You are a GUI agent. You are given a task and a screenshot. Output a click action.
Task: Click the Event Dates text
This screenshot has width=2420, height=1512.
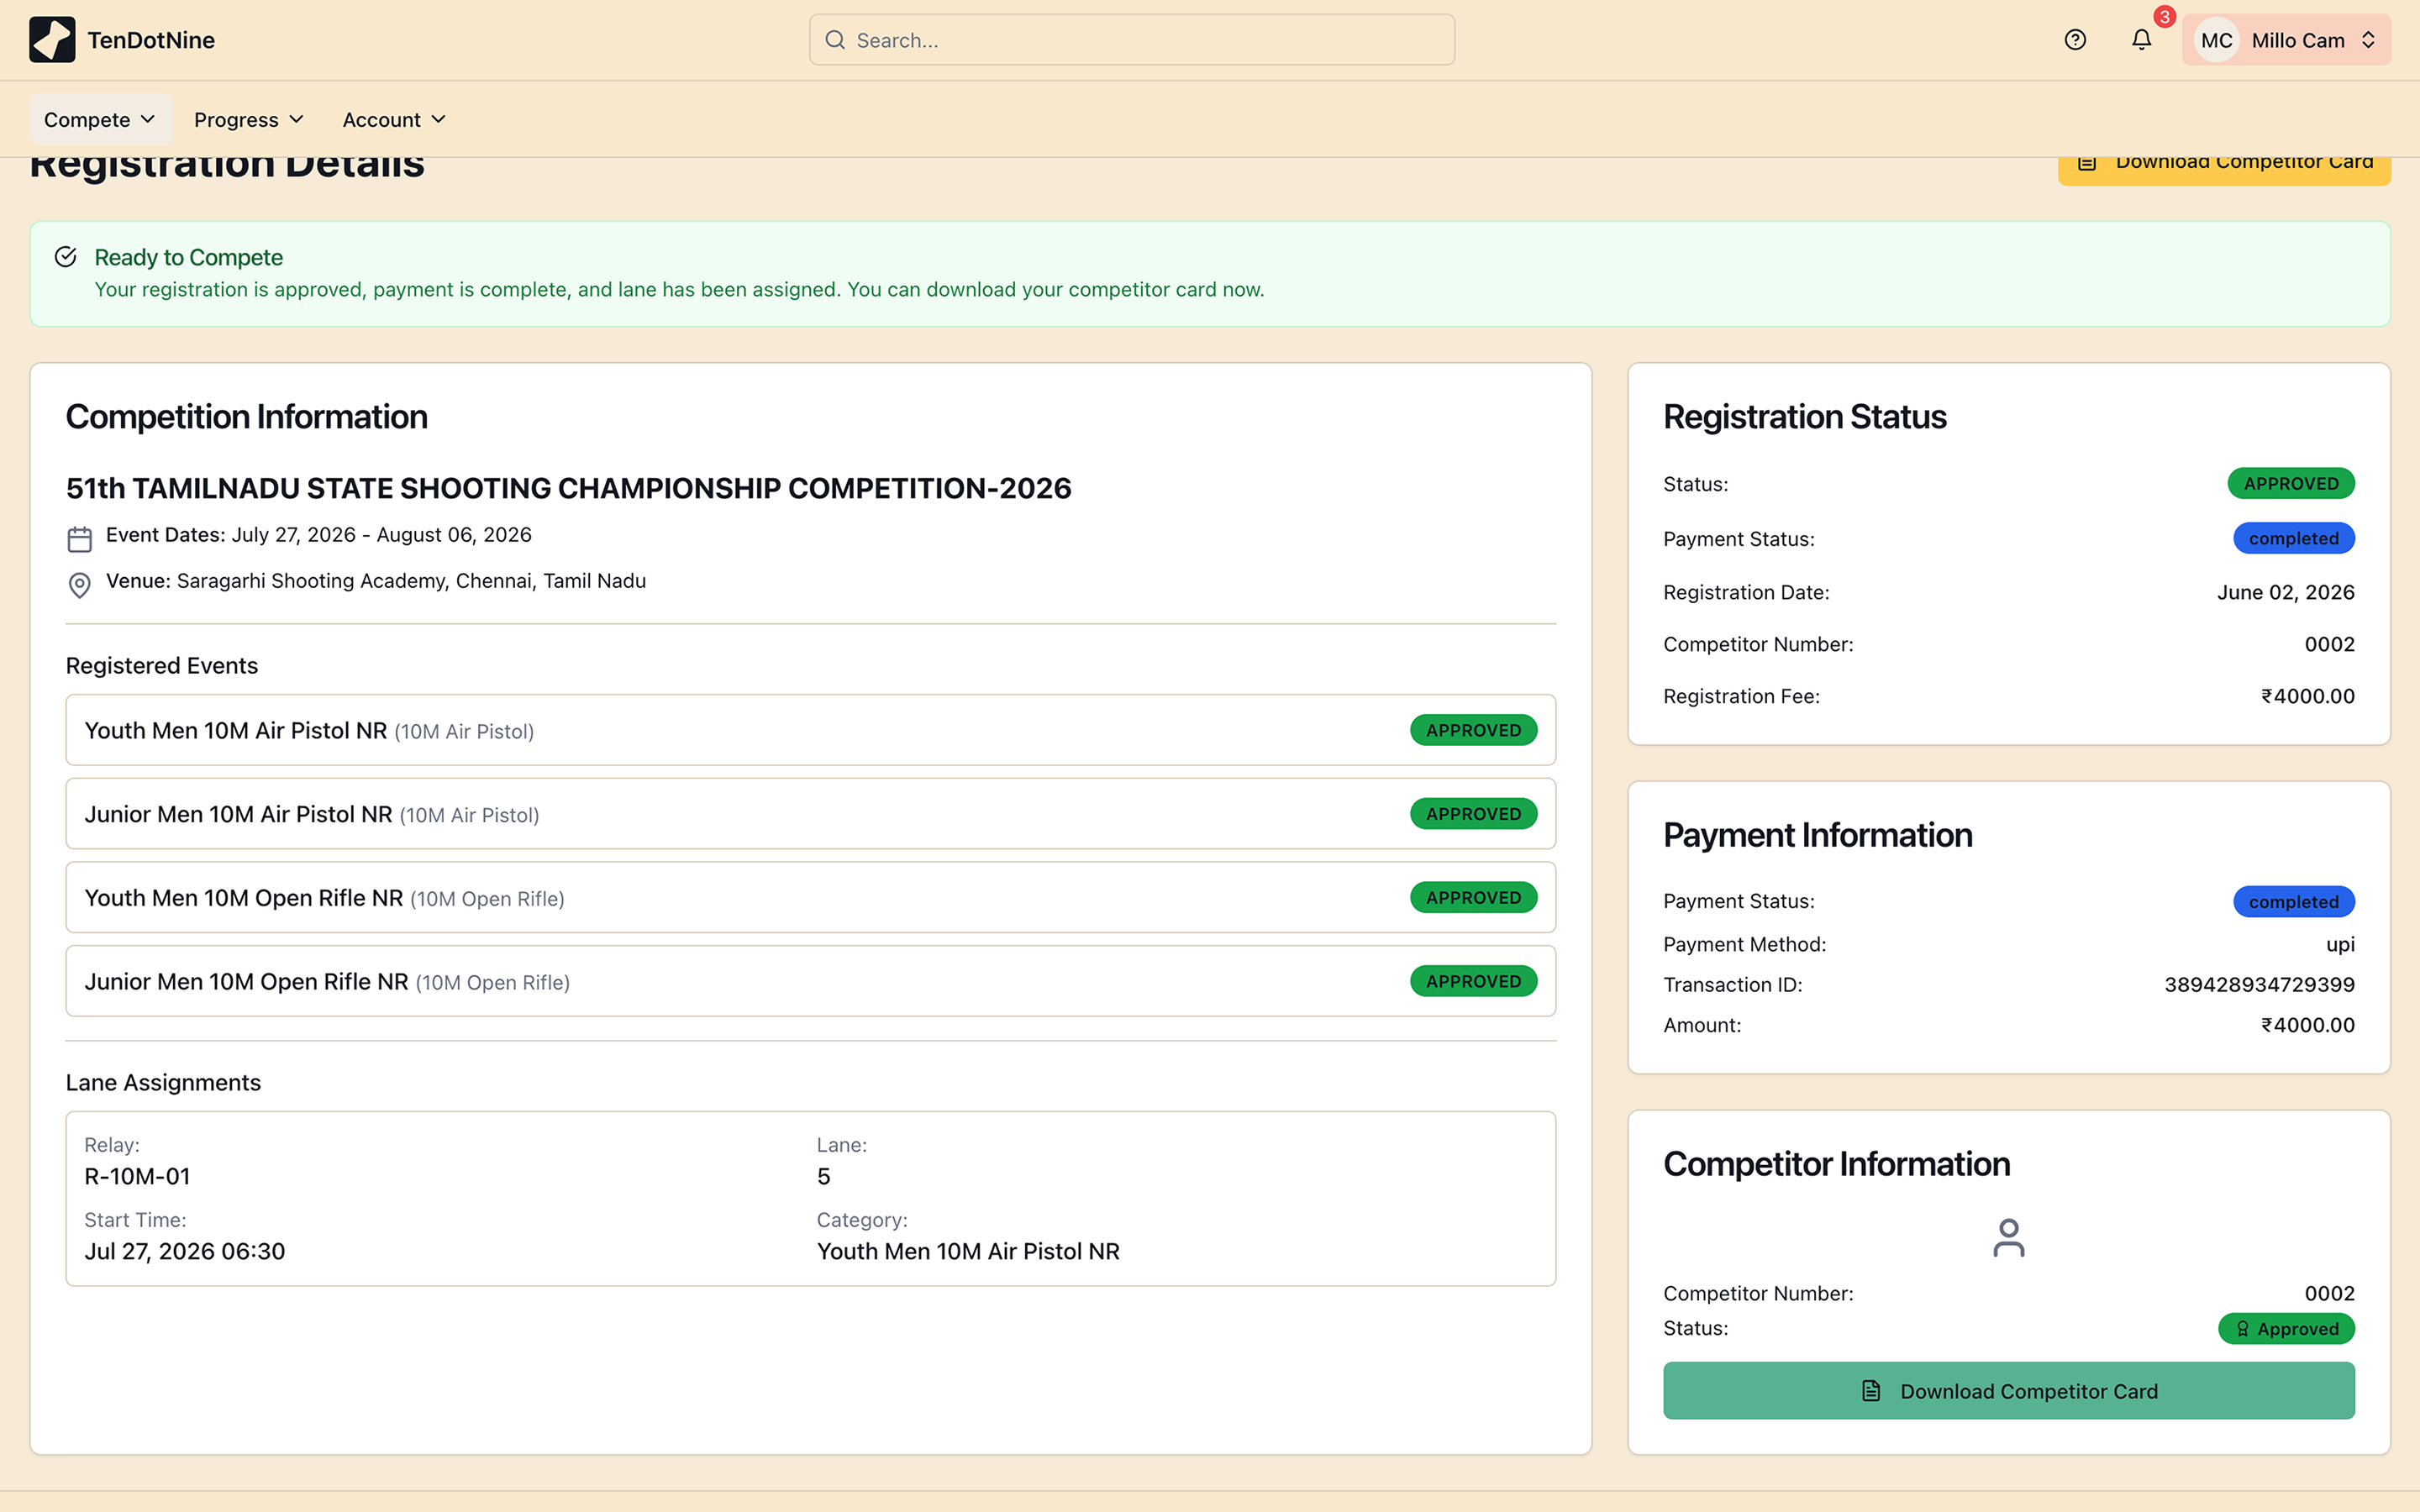coord(319,535)
